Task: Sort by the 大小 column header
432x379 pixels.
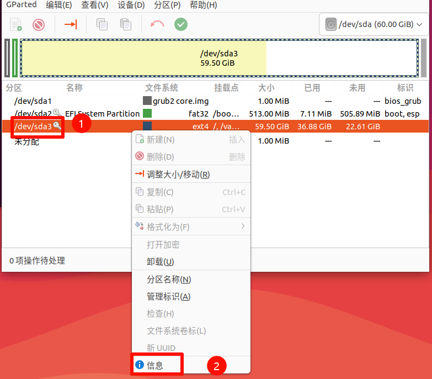Action: point(266,88)
